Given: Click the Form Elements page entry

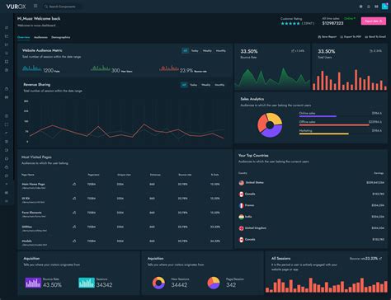Looking at the screenshot, I should coord(31,213).
